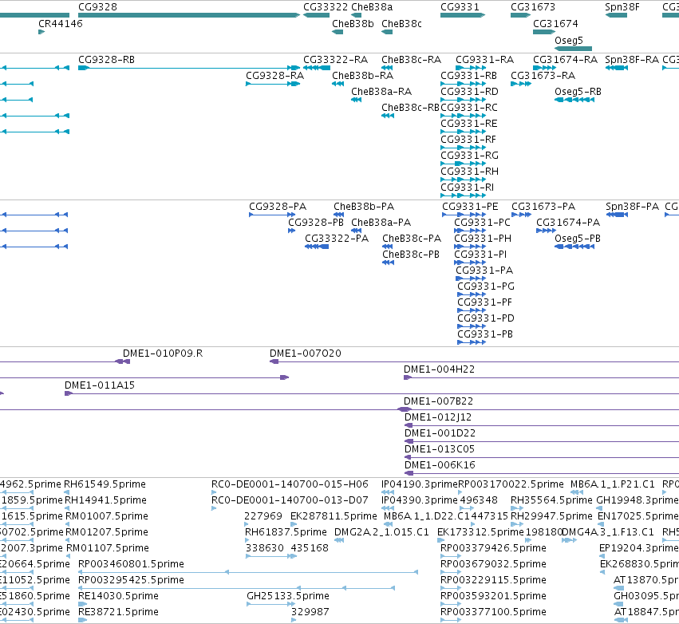Select the CG33322 gene name label
This screenshot has height=624, width=679.
coord(326,7)
